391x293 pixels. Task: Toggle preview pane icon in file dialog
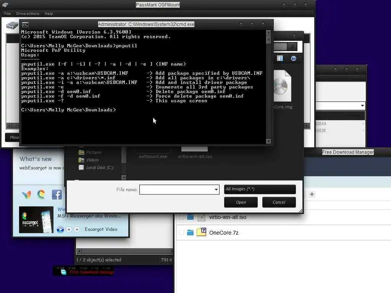pyautogui.click(x=280, y=58)
